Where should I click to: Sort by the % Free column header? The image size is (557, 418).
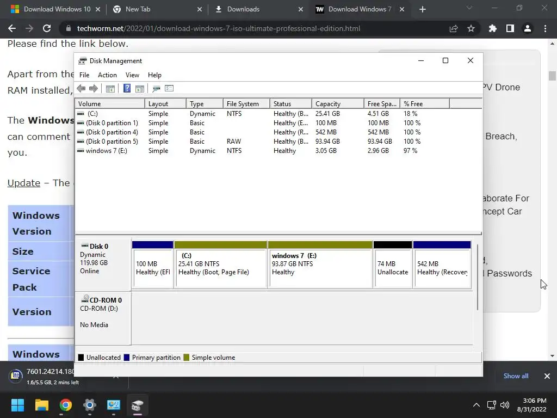[425, 104]
